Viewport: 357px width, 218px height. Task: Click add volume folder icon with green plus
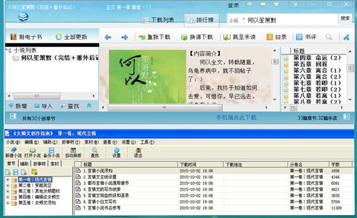pos(35,172)
